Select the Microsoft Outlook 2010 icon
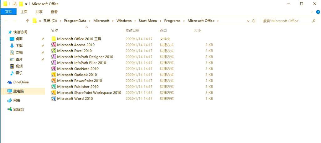The image size is (321, 143). point(54,75)
